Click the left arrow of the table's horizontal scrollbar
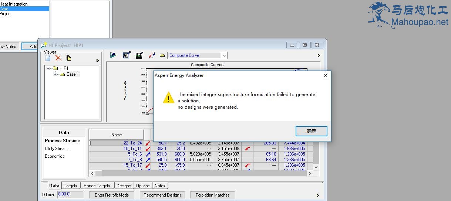 (x=92, y=173)
